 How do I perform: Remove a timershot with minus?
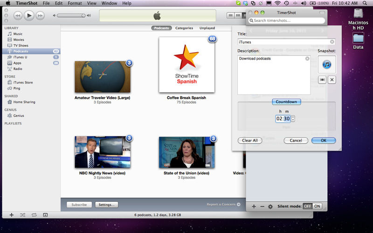pyautogui.click(x=262, y=206)
